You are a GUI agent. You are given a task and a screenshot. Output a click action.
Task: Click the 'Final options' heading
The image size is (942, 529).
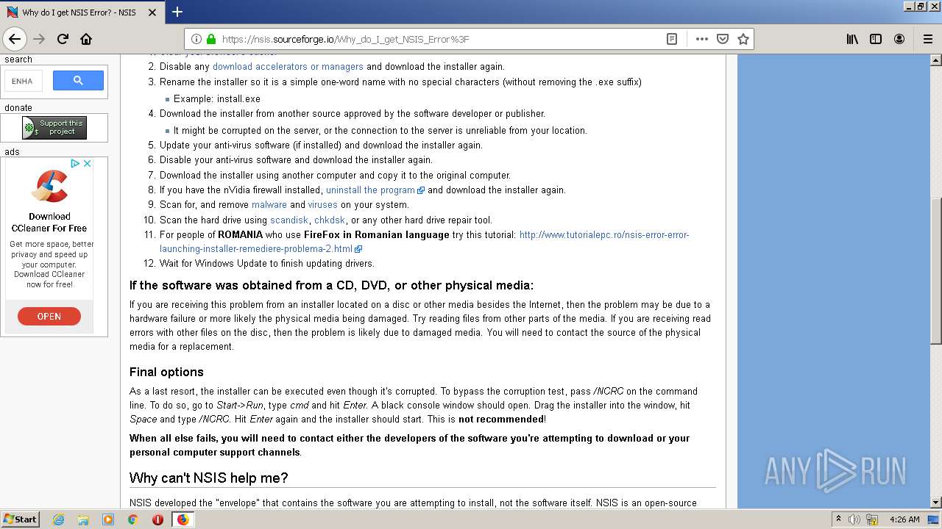coord(166,372)
